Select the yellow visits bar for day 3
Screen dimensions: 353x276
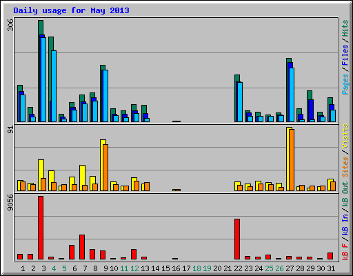pyautogui.click(x=40, y=175)
